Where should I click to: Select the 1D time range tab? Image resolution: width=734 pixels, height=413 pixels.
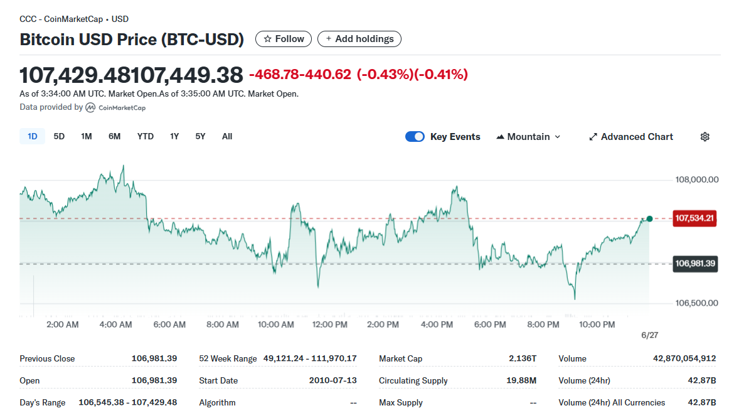tap(33, 136)
